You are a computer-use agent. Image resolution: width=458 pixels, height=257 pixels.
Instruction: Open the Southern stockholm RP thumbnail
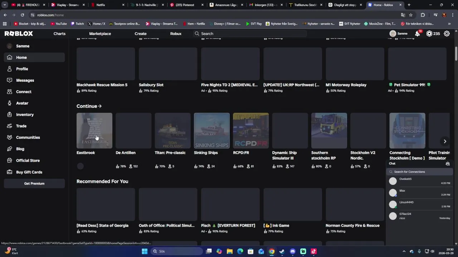(x=329, y=131)
